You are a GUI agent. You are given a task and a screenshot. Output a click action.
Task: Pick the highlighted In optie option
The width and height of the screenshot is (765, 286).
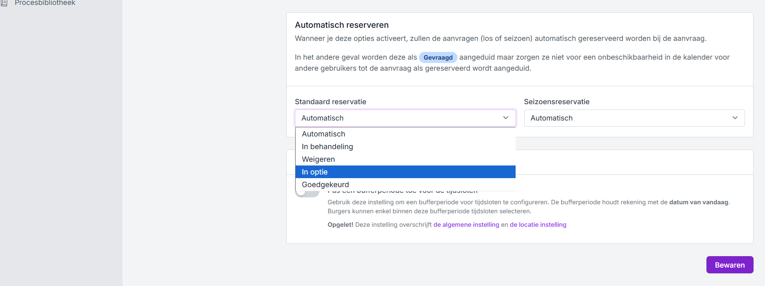315,172
